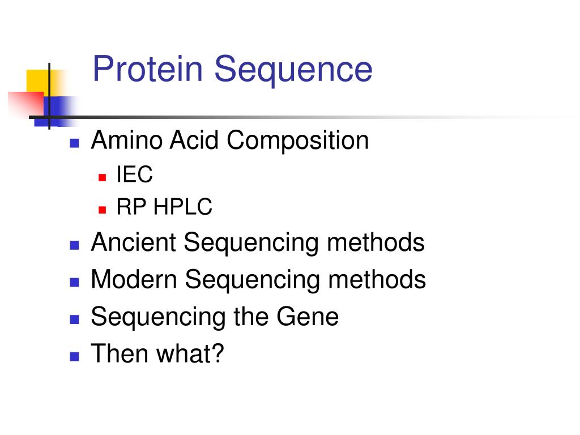Viewport: 580px width, 435px height.
Task: Select Modern Sequencing methods line
Action: [x=258, y=280]
